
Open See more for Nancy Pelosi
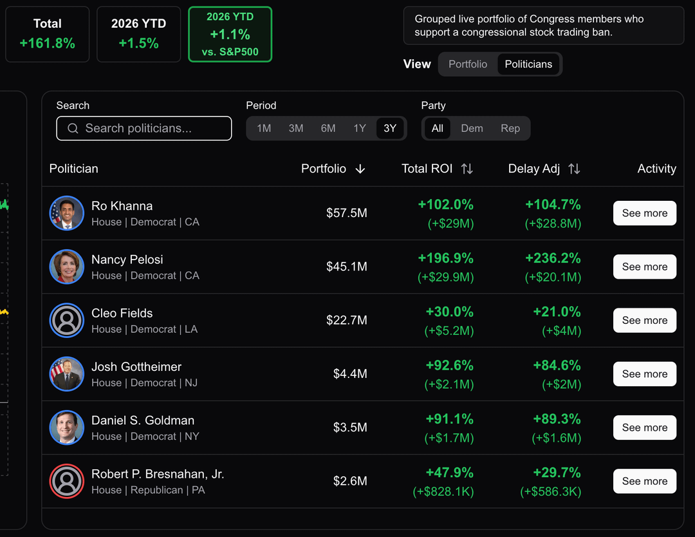click(644, 267)
